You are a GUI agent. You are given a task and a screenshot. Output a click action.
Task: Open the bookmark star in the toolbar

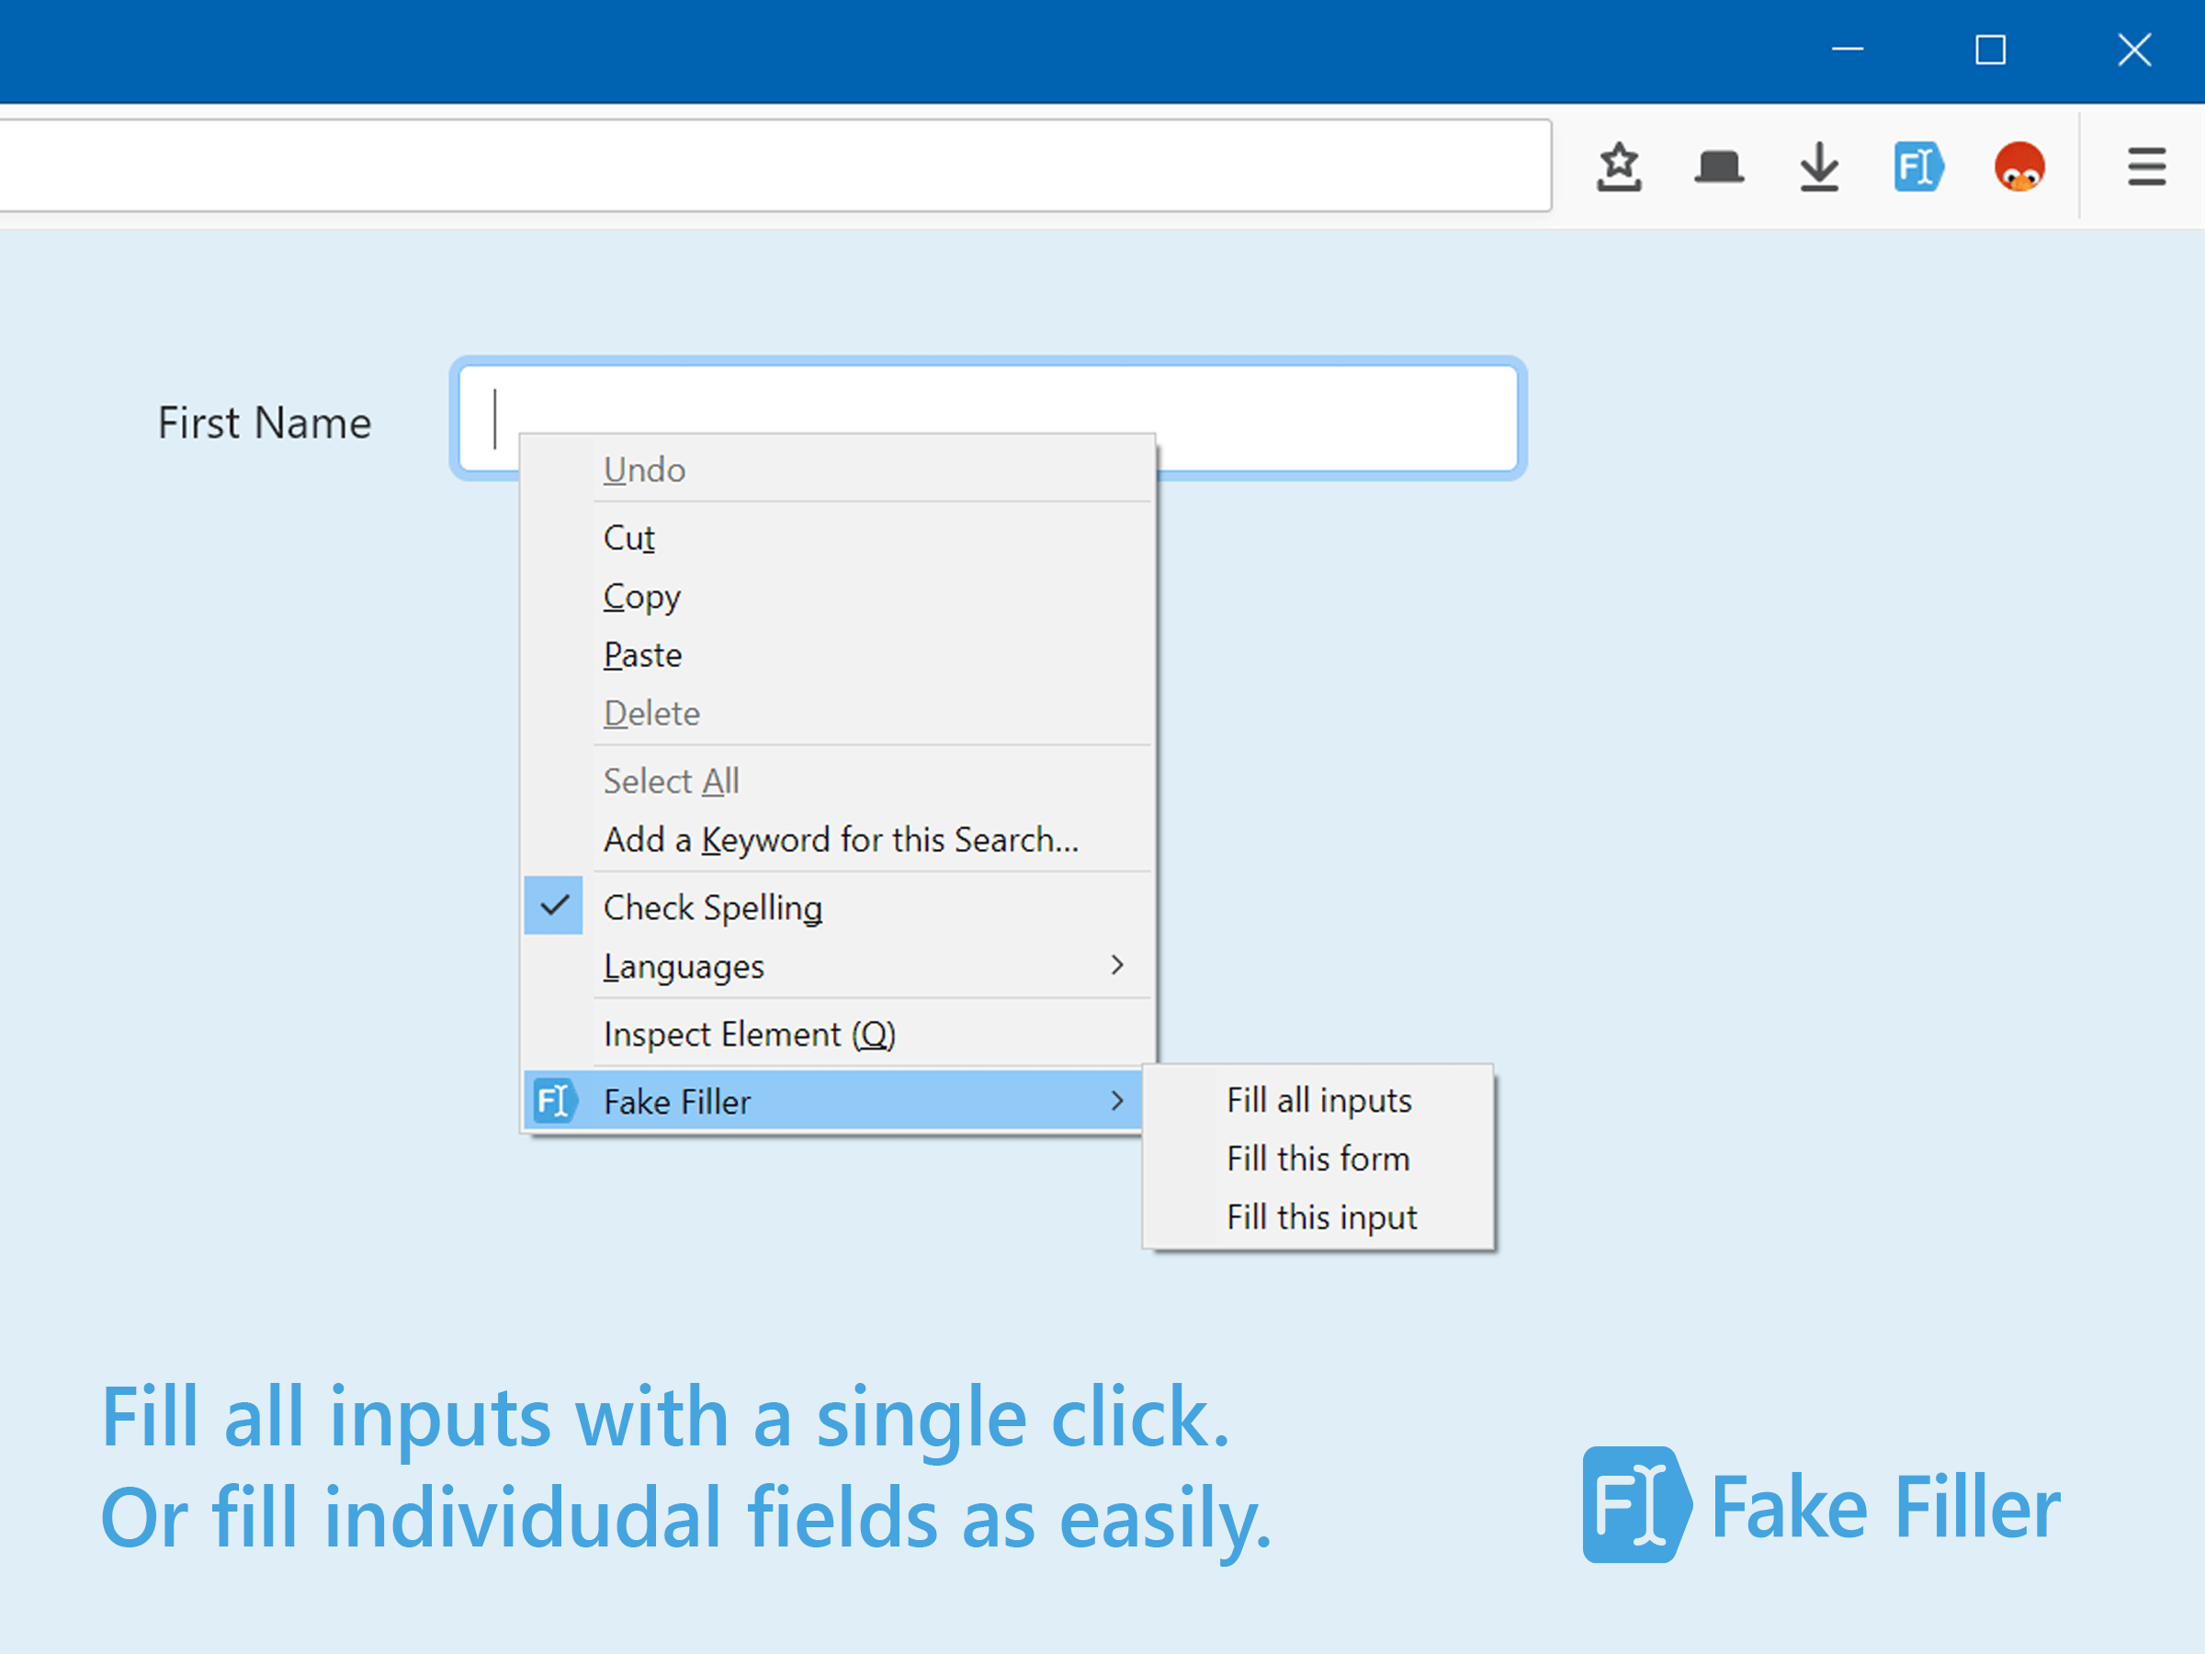click(1619, 166)
